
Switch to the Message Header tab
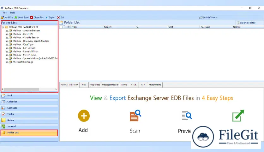[x=110, y=85]
